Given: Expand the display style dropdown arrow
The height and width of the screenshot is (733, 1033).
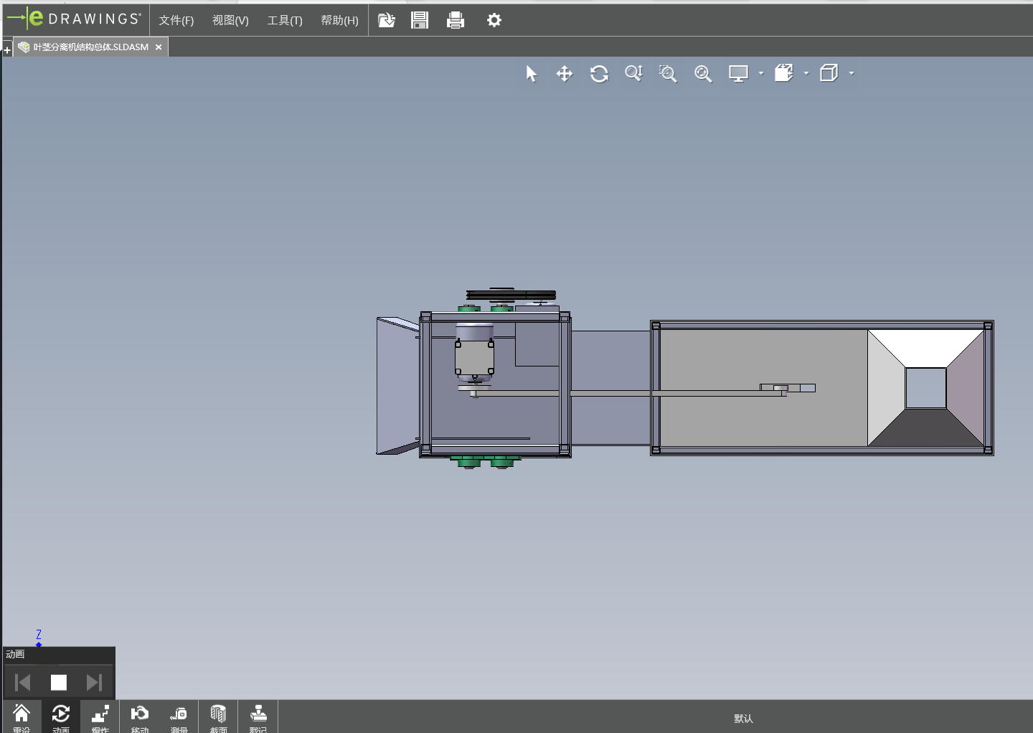Looking at the screenshot, I should (x=761, y=73).
